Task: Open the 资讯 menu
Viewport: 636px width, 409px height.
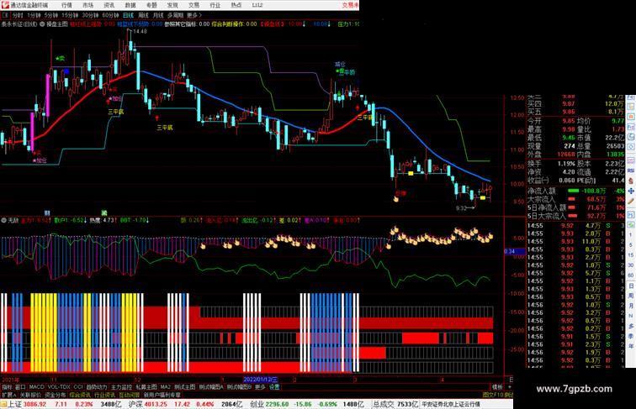Action: click(x=109, y=5)
